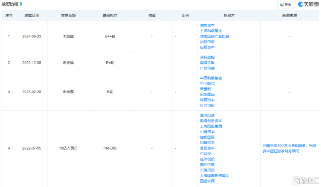
Task: Click 未披露 in the 2023-12-05 row
Action: [68, 63]
